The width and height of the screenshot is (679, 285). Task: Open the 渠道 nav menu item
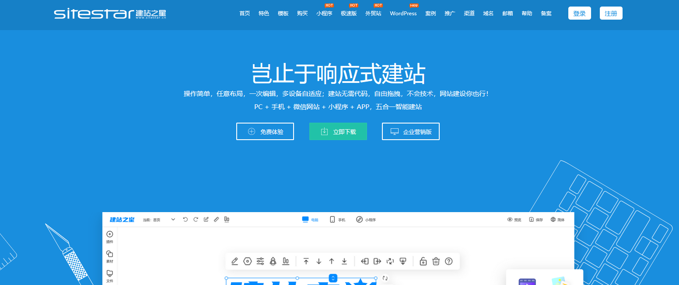(x=469, y=14)
